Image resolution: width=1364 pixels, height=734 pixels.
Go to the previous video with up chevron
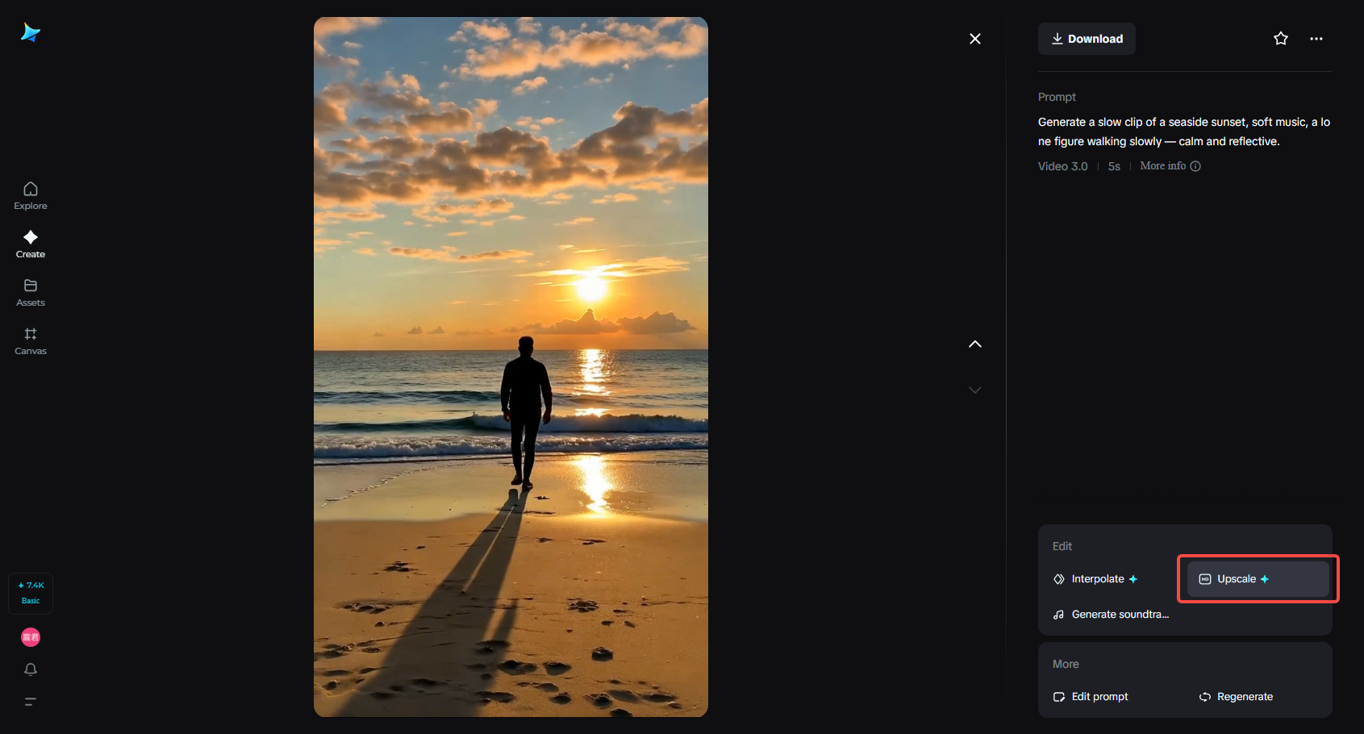pos(975,344)
